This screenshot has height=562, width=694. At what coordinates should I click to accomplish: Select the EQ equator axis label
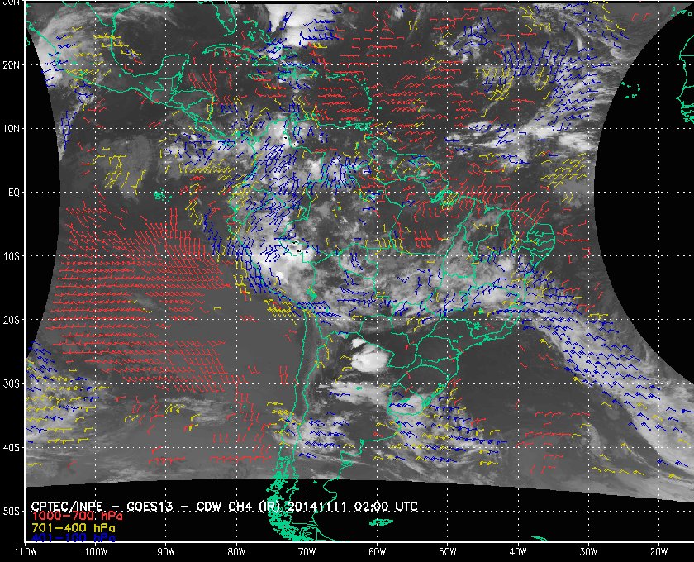pos(14,193)
